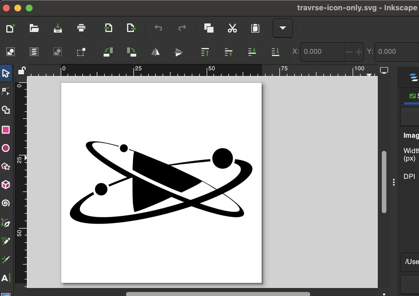Import a file into the document

[108, 28]
